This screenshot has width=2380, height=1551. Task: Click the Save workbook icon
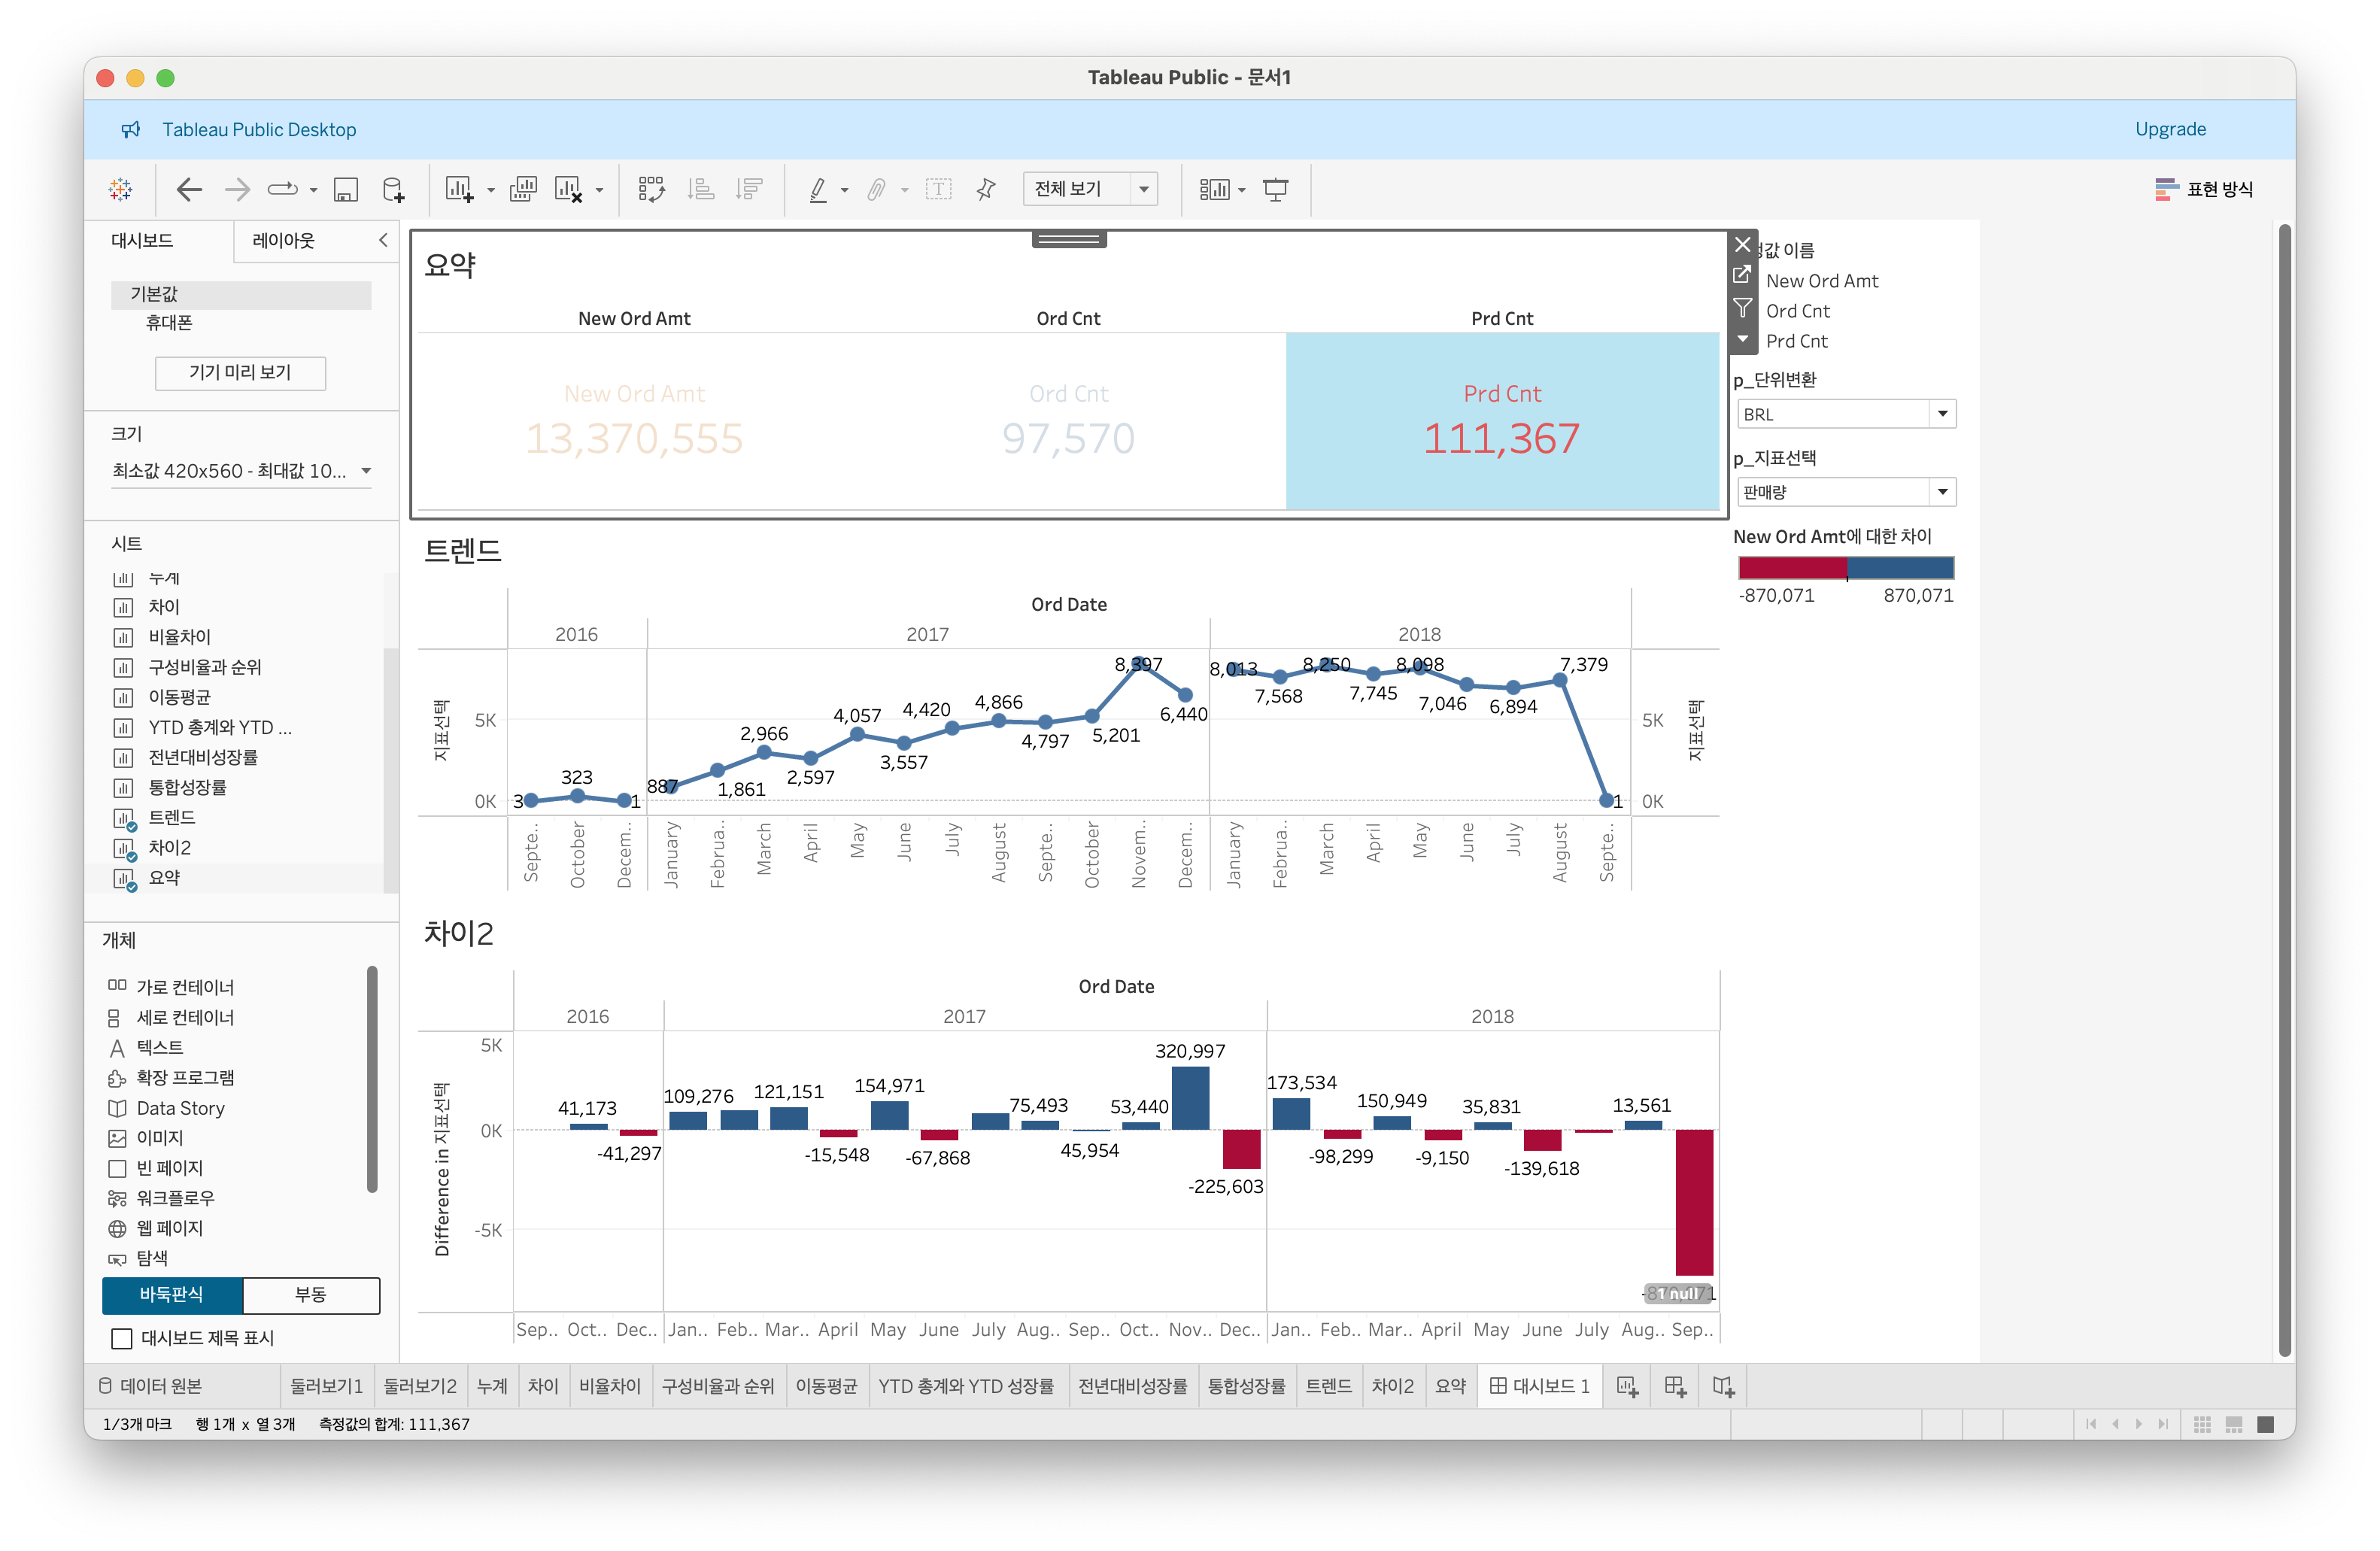(x=346, y=189)
